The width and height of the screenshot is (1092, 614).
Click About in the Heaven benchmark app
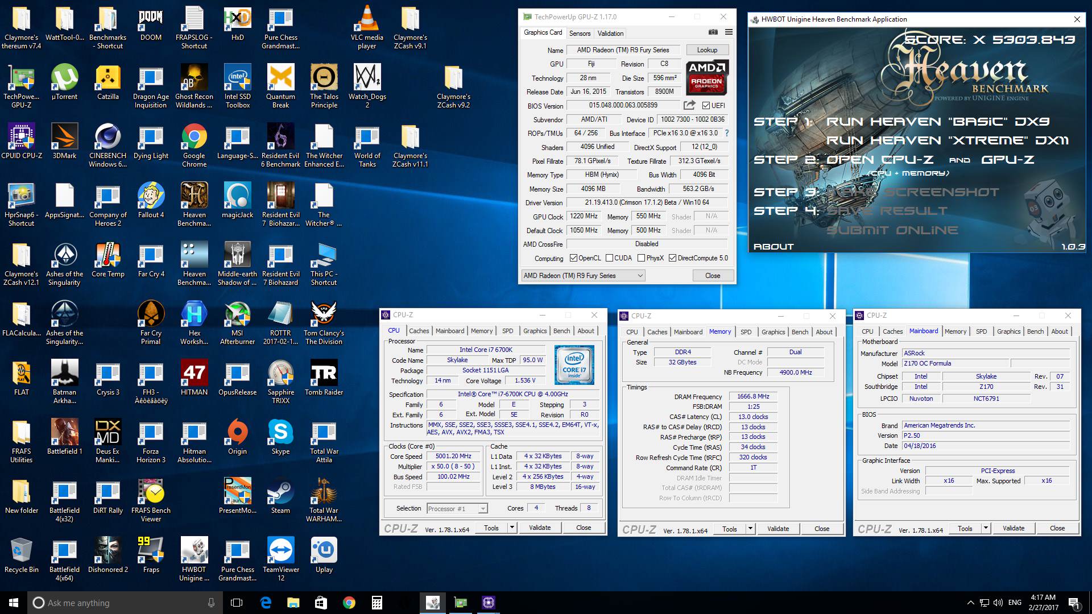click(773, 246)
